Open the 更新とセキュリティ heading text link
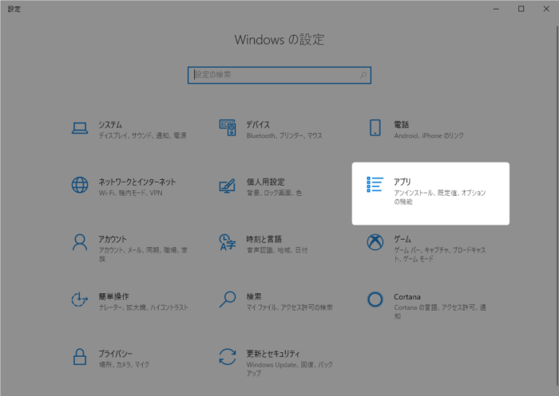Viewport: 559px width, 396px height. [x=273, y=353]
